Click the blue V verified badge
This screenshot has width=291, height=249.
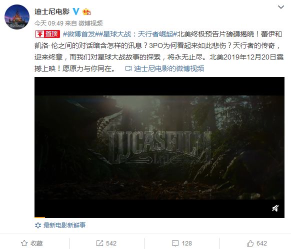coord(75,11)
